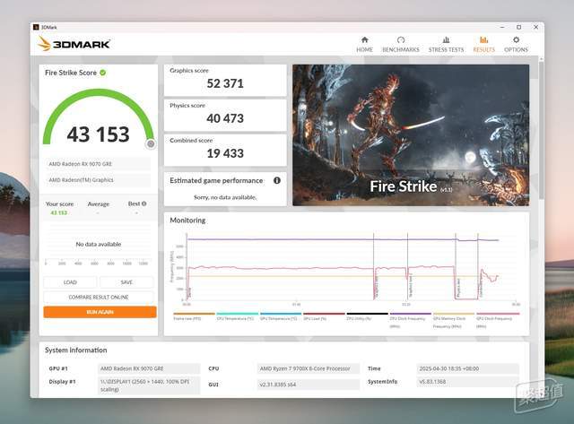Click the orange Run Again button
The width and height of the screenshot is (574, 424).
click(100, 312)
